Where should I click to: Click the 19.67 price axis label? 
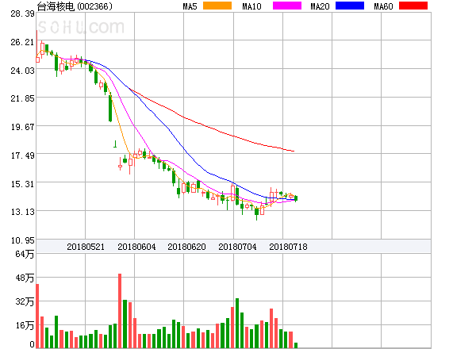click(x=22, y=127)
